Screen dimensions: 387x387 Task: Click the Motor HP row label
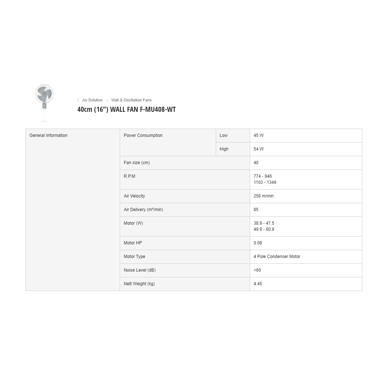[x=133, y=243]
